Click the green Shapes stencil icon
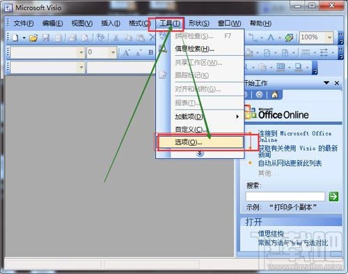 point(289,38)
